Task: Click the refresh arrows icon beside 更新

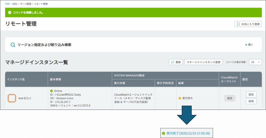Action: 173,62
